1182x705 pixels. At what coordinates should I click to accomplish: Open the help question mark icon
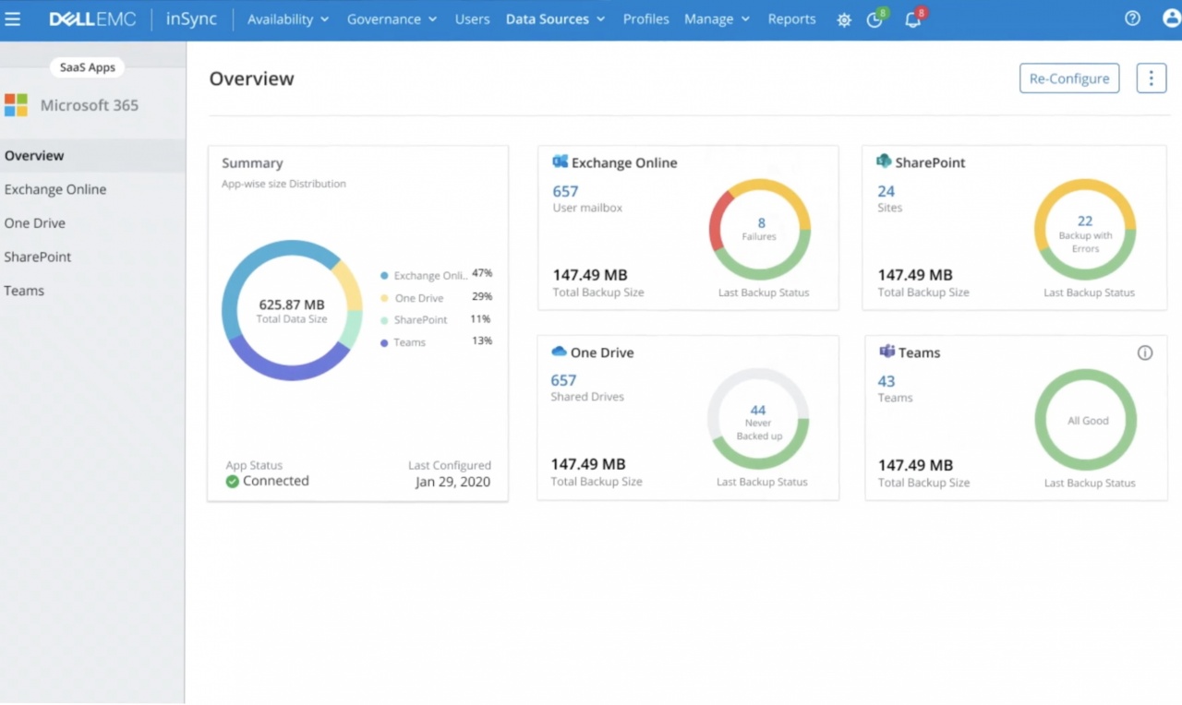point(1132,18)
